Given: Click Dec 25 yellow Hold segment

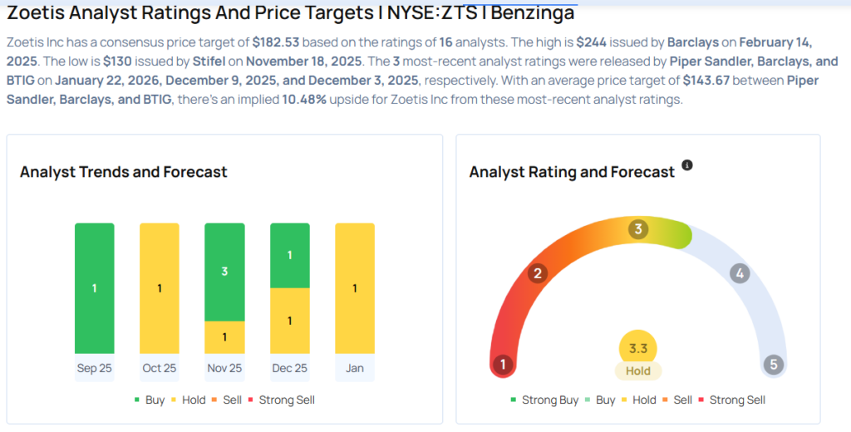Looking at the screenshot, I should coord(289,321).
